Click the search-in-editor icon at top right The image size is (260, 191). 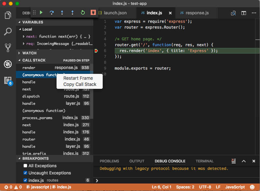coord(233,13)
